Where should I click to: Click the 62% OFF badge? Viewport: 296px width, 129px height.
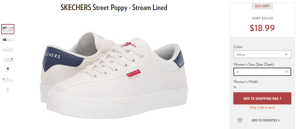(x=262, y=6)
